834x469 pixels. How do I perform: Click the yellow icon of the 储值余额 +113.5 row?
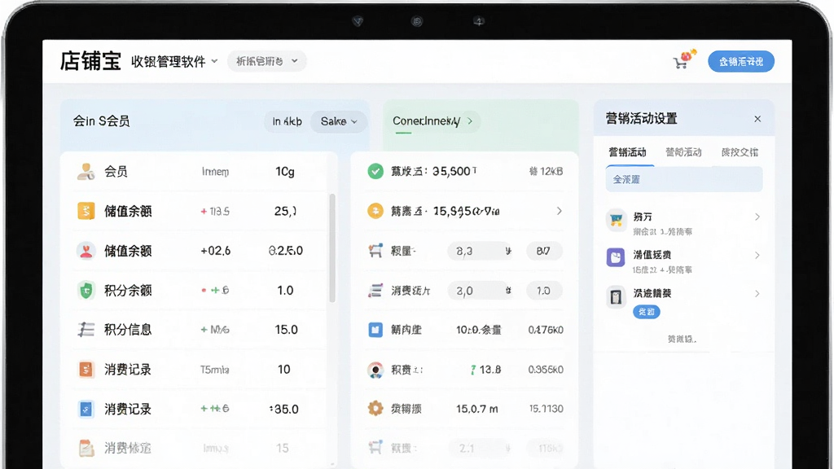(x=86, y=211)
